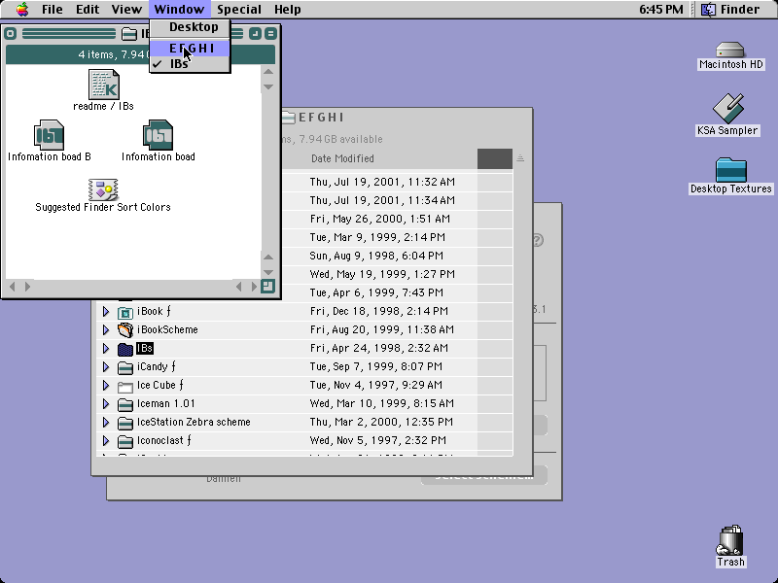
Task: Expand the Iconoclast ƒ folder
Action: click(x=106, y=441)
